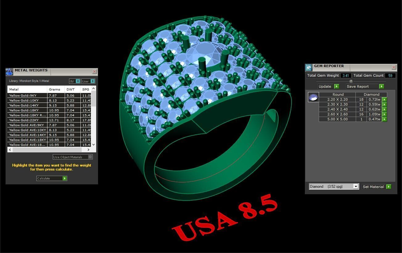Enable Use Object Materials option
Viewport: 402px width, 253px height.
tap(90, 157)
